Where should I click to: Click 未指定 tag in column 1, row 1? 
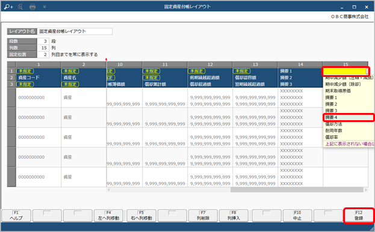click(25, 71)
